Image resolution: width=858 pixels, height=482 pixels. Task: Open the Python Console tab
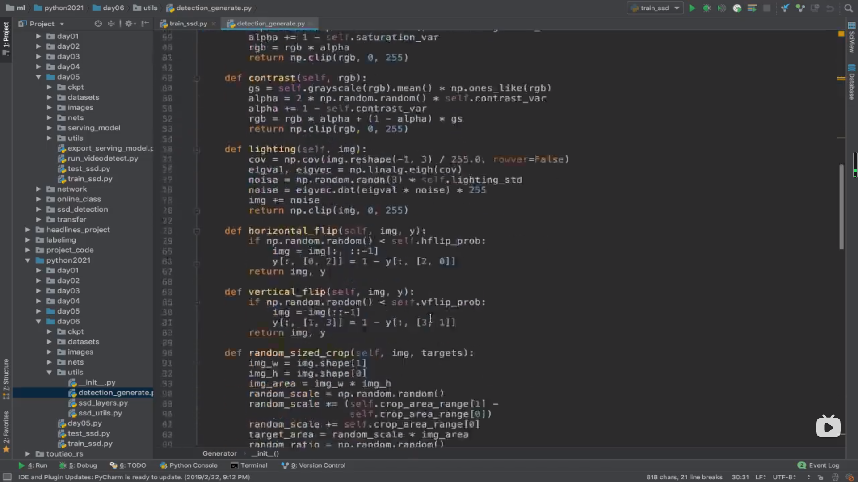pyautogui.click(x=189, y=465)
